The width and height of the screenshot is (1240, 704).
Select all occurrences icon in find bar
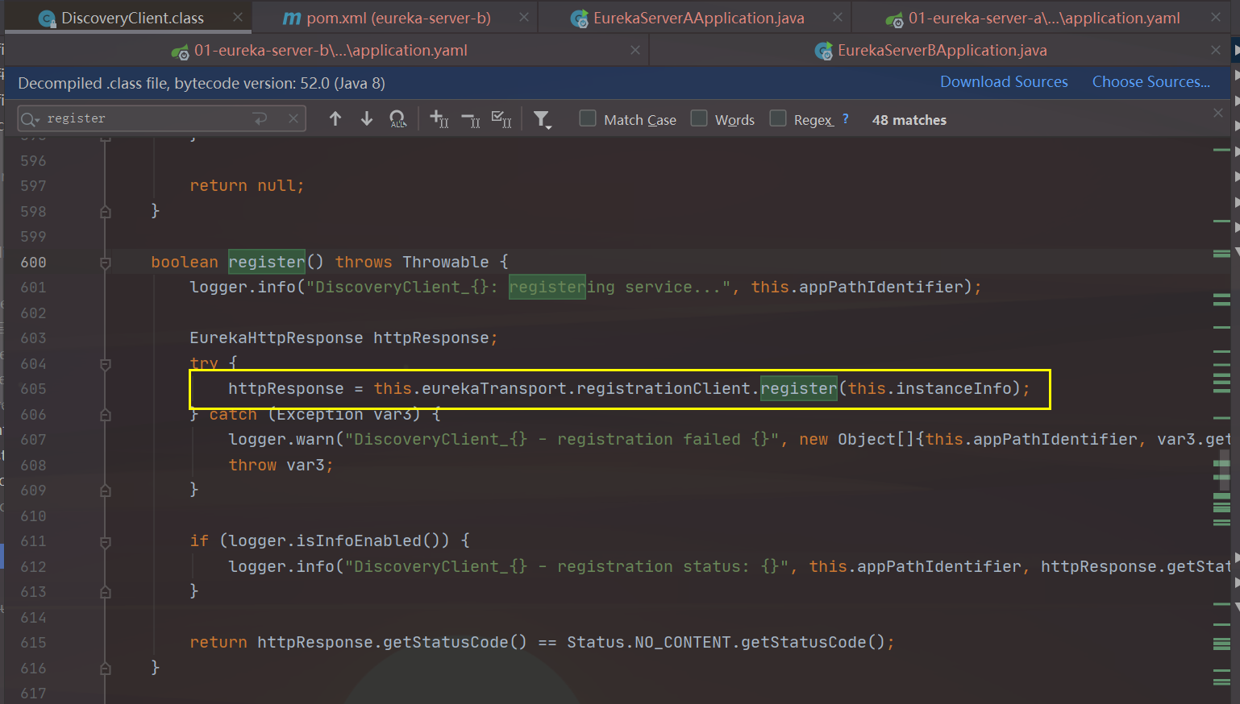[501, 119]
